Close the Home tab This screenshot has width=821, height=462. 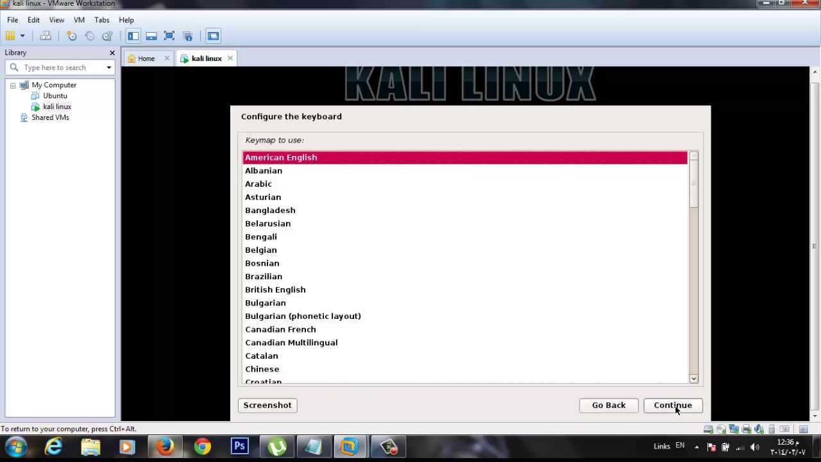(x=167, y=58)
